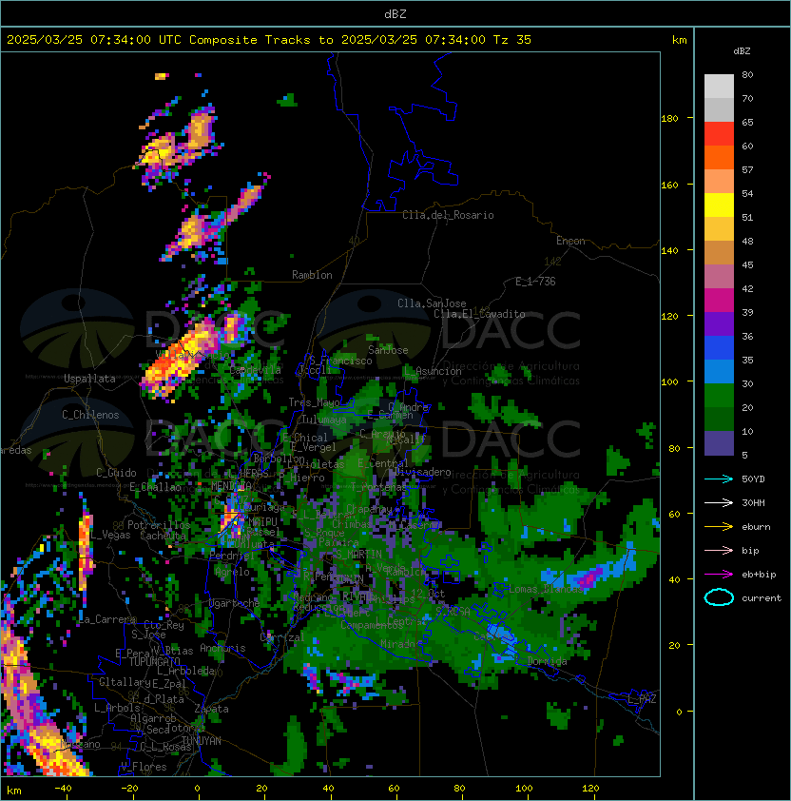Click the 'L_PAZ' map label

pyautogui.click(x=642, y=699)
